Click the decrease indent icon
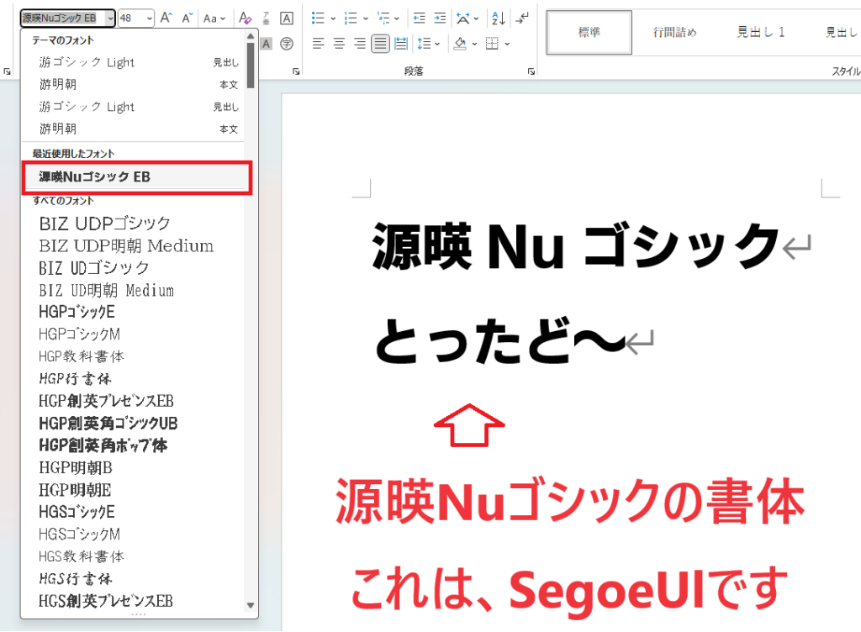The image size is (861, 632). pos(419,18)
